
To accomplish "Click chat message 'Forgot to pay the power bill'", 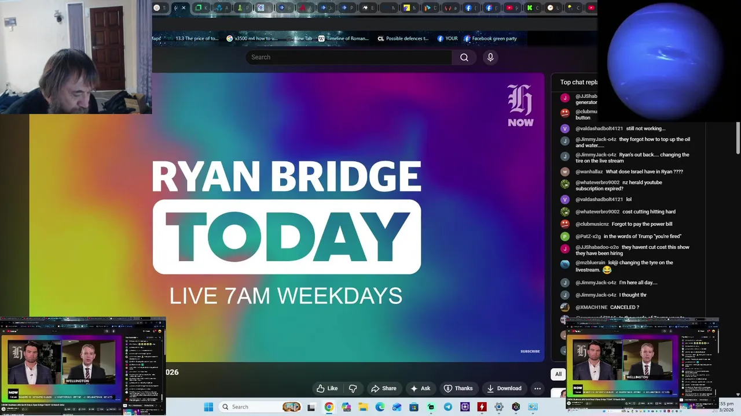I will (642, 224).
